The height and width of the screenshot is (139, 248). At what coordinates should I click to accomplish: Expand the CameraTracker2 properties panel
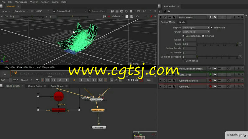(x=161, y=81)
